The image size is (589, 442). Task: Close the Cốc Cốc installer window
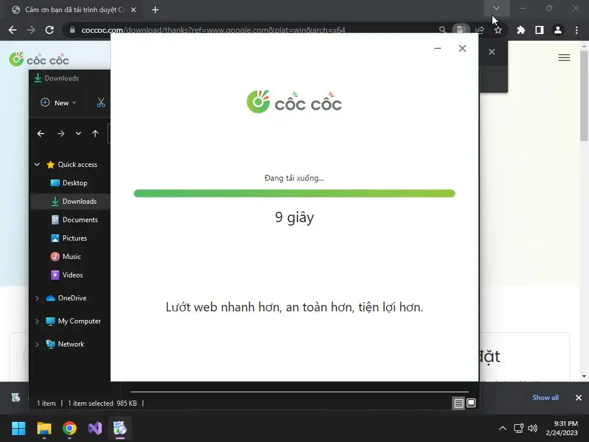coord(462,48)
